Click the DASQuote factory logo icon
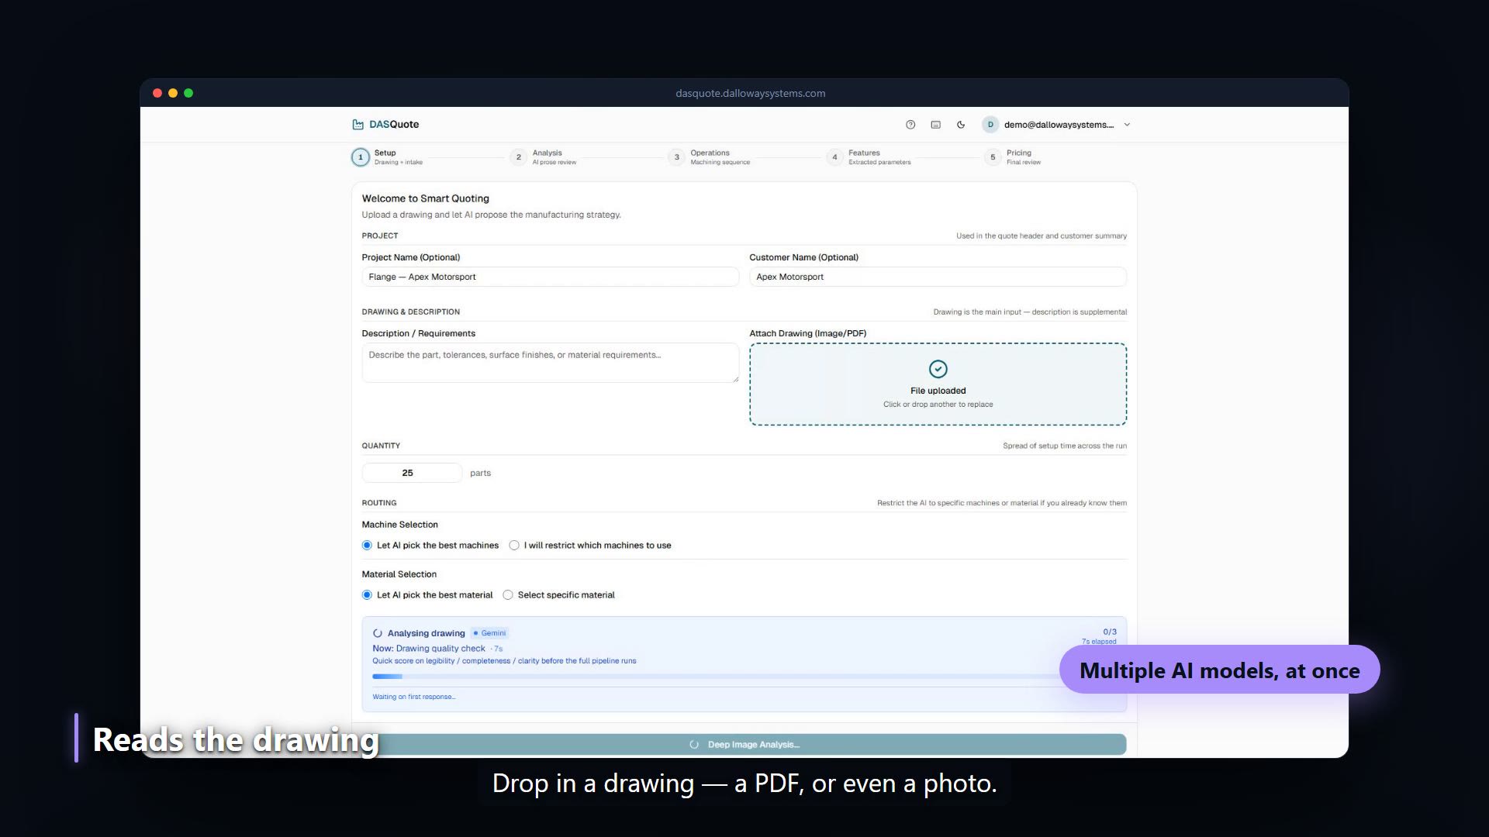This screenshot has width=1489, height=837. (358, 125)
